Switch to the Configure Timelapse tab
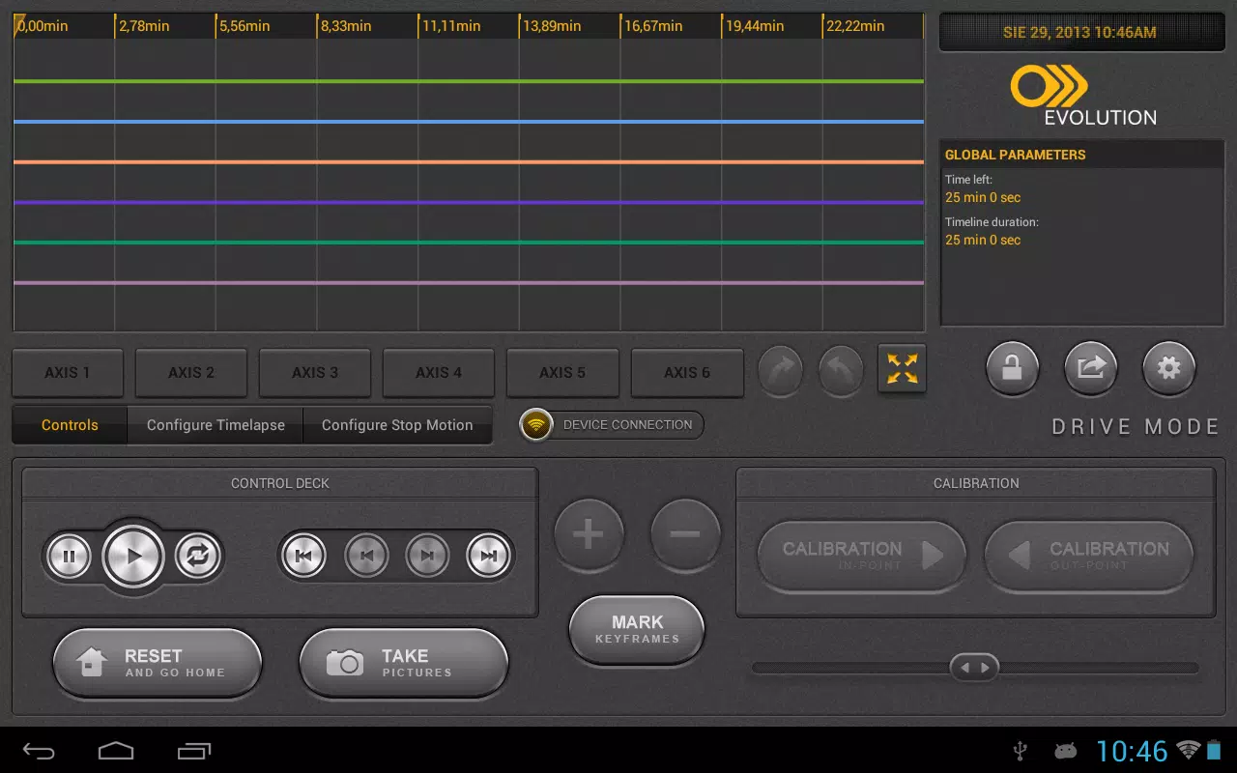 215,424
